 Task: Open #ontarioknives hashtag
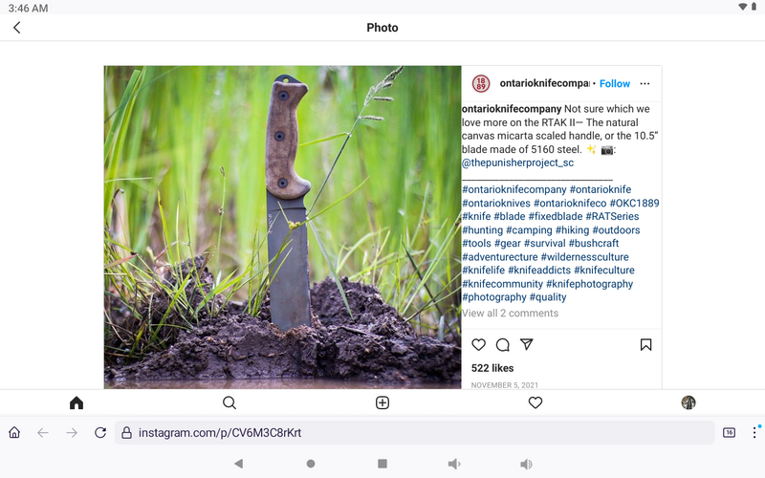click(x=496, y=204)
